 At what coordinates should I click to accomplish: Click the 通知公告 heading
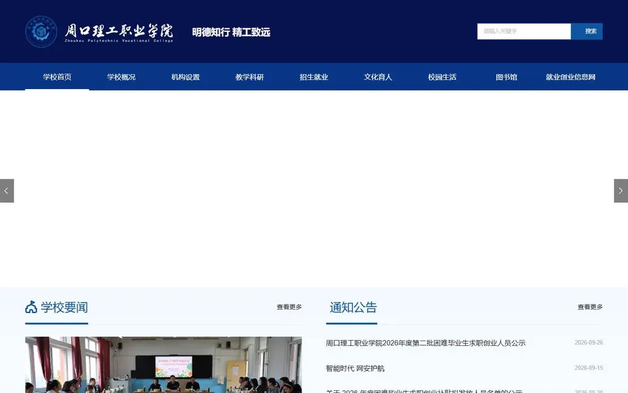tap(353, 308)
